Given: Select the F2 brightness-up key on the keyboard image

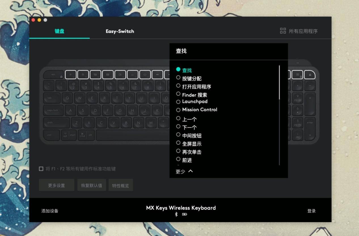Looking at the screenshot, I should point(83,75).
